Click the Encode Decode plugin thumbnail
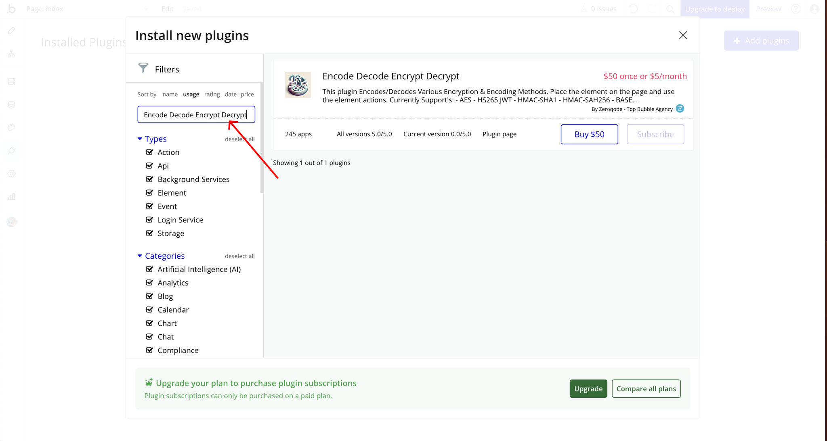 point(298,85)
